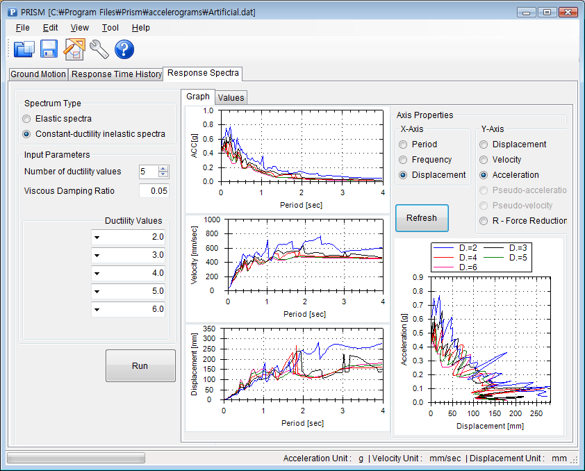Run the spectra calculation
This screenshot has height=471, width=585.
click(140, 365)
